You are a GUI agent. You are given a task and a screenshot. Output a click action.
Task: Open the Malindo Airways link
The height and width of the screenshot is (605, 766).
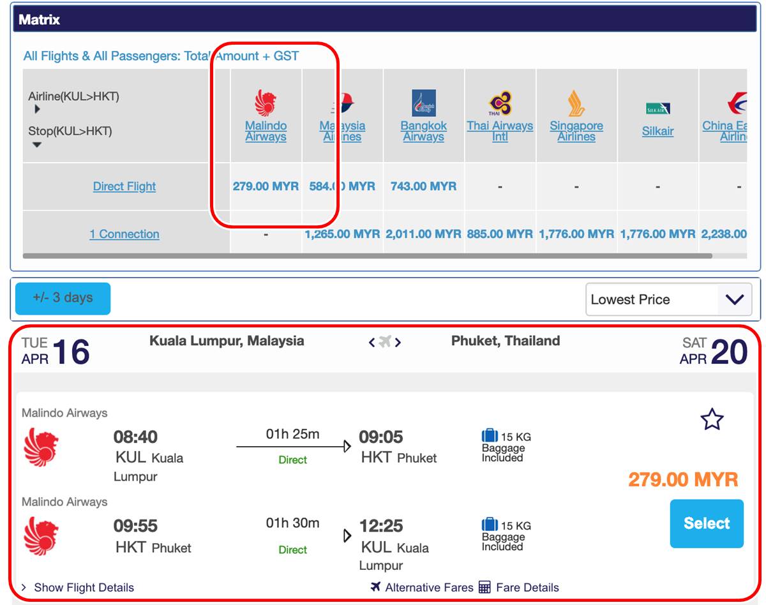coord(266,131)
